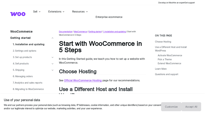
Task: Open the Sell dropdown menu
Action: pyautogui.click(x=37, y=11)
